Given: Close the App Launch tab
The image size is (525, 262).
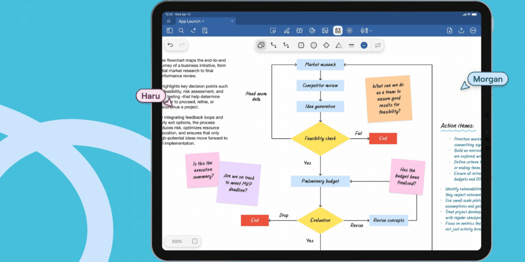Looking at the screenshot, I should coord(232,21).
